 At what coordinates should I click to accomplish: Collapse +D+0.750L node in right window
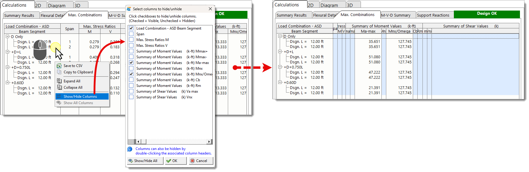tap(280, 67)
